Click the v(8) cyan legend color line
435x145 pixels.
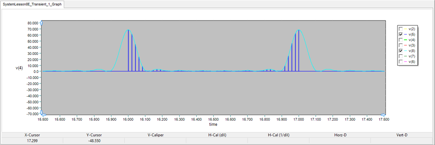coord(405,51)
